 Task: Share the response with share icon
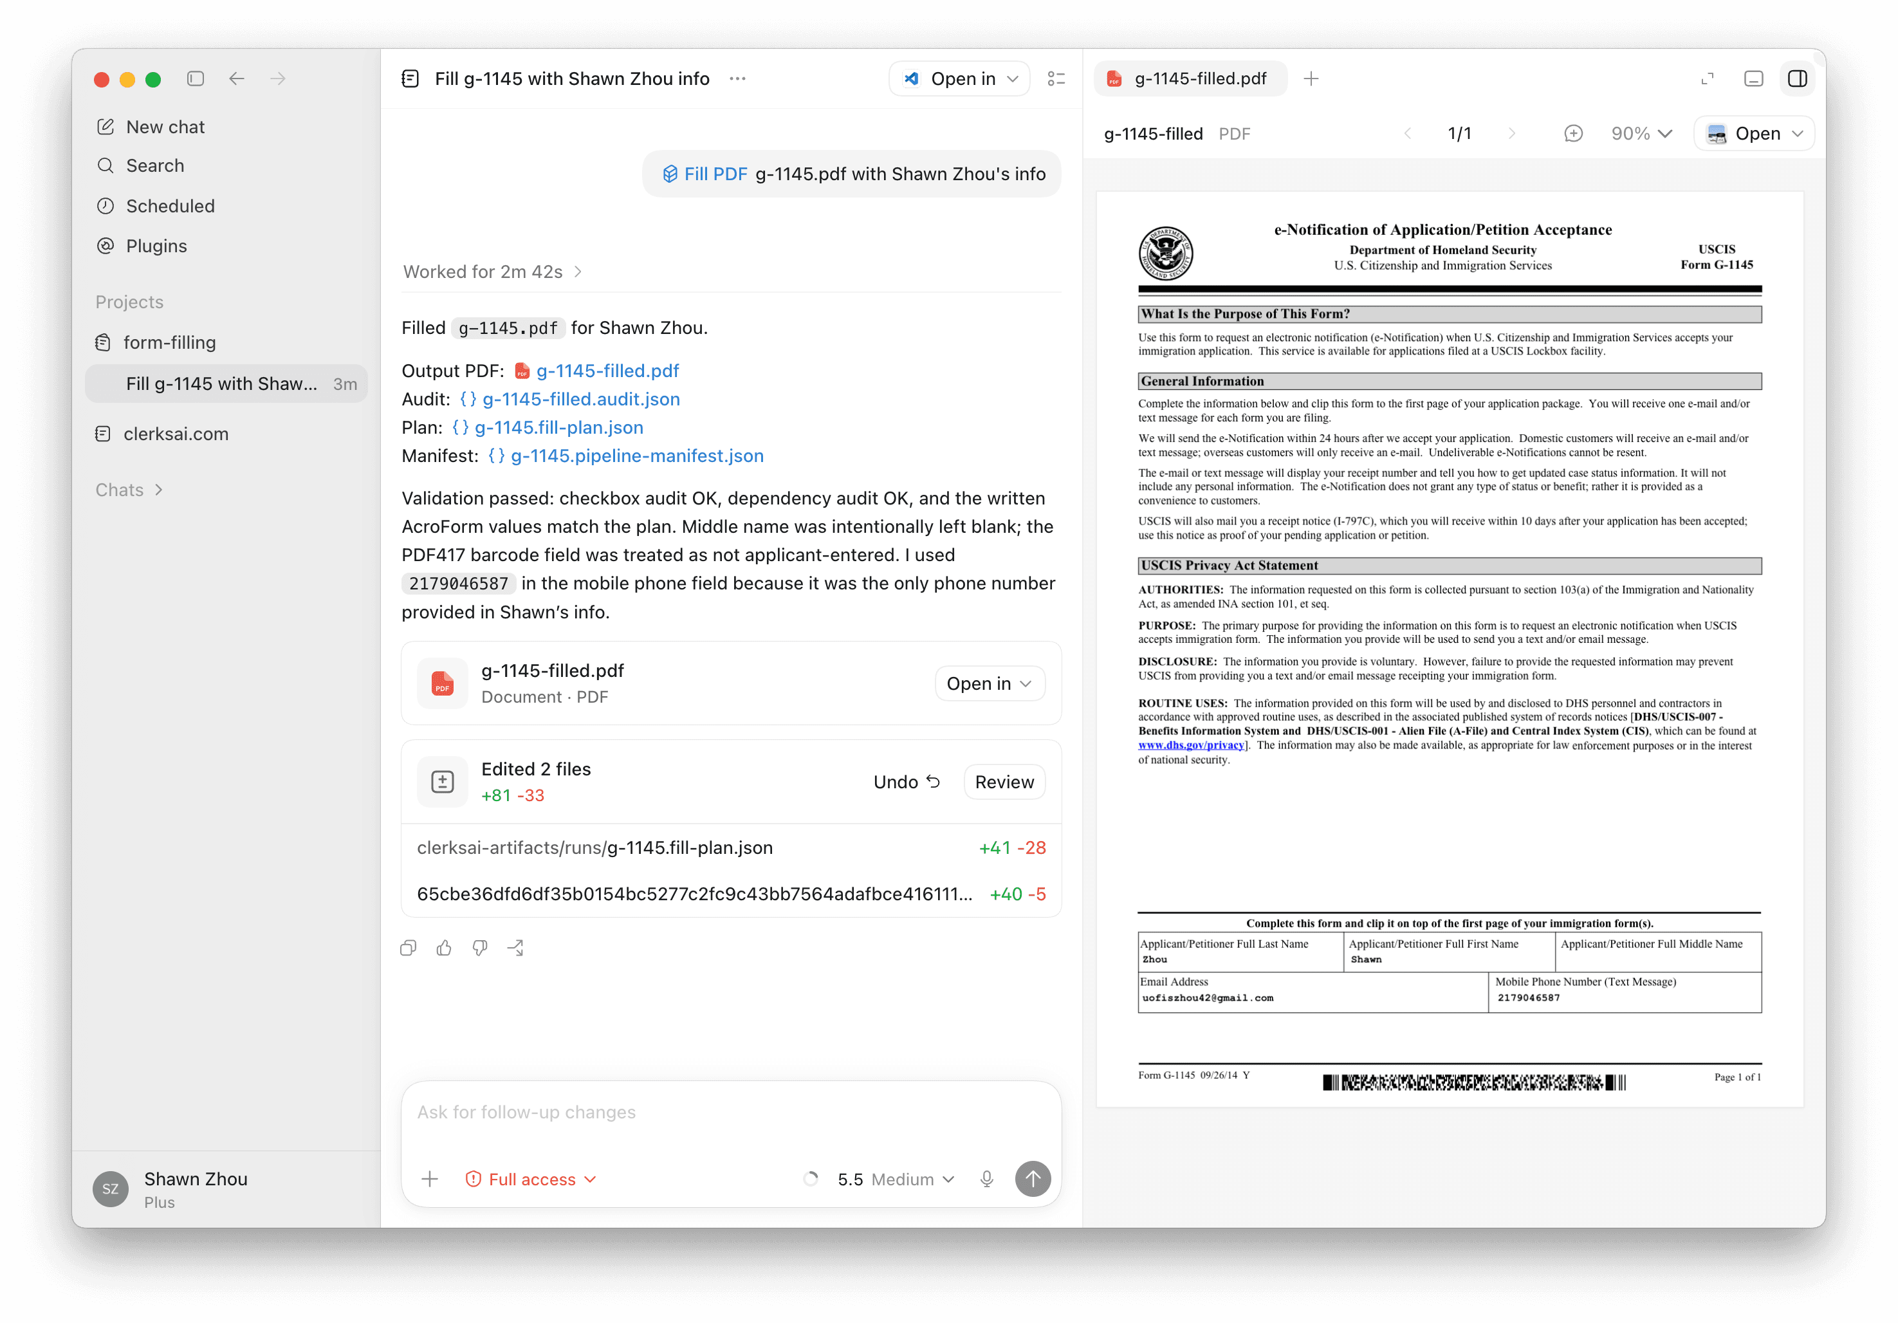[516, 948]
